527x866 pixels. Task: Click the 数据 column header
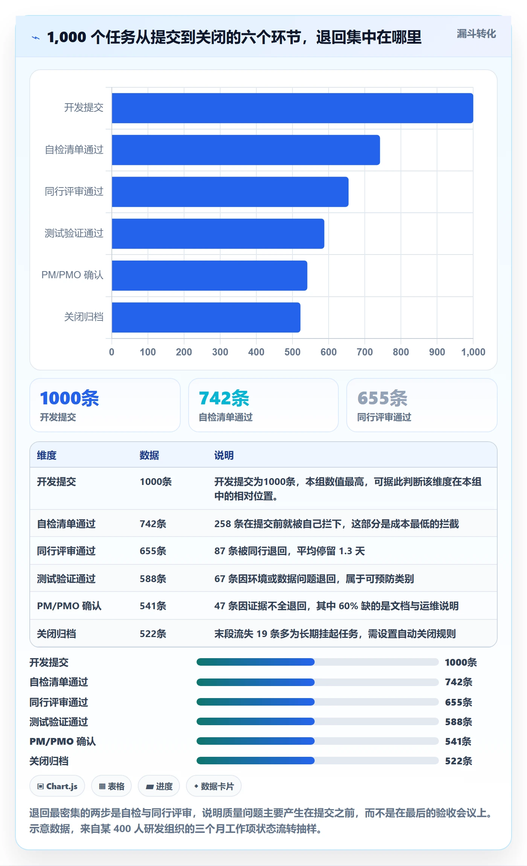pyautogui.click(x=149, y=455)
